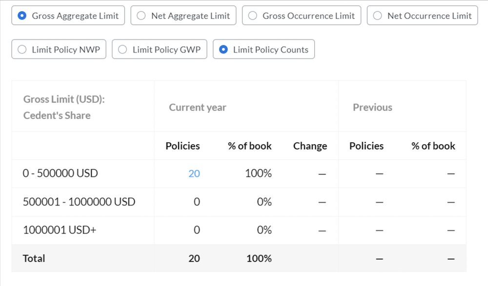Switch to Limit Policy NWP view
This screenshot has height=286, width=488.
(x=59, y=49)
